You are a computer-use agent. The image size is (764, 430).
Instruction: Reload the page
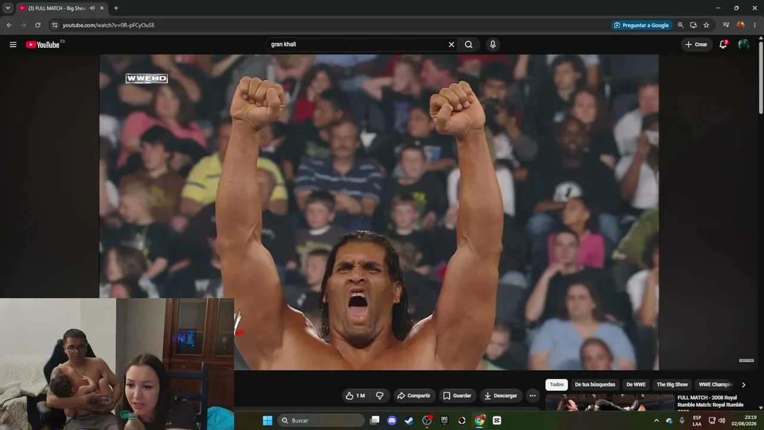(x=38, y=25)
